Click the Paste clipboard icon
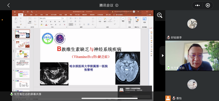 pyautogui.click(x=16, y=19)
